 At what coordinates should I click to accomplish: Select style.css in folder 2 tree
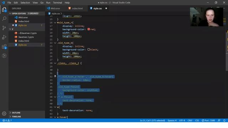(x=22, y=45)
